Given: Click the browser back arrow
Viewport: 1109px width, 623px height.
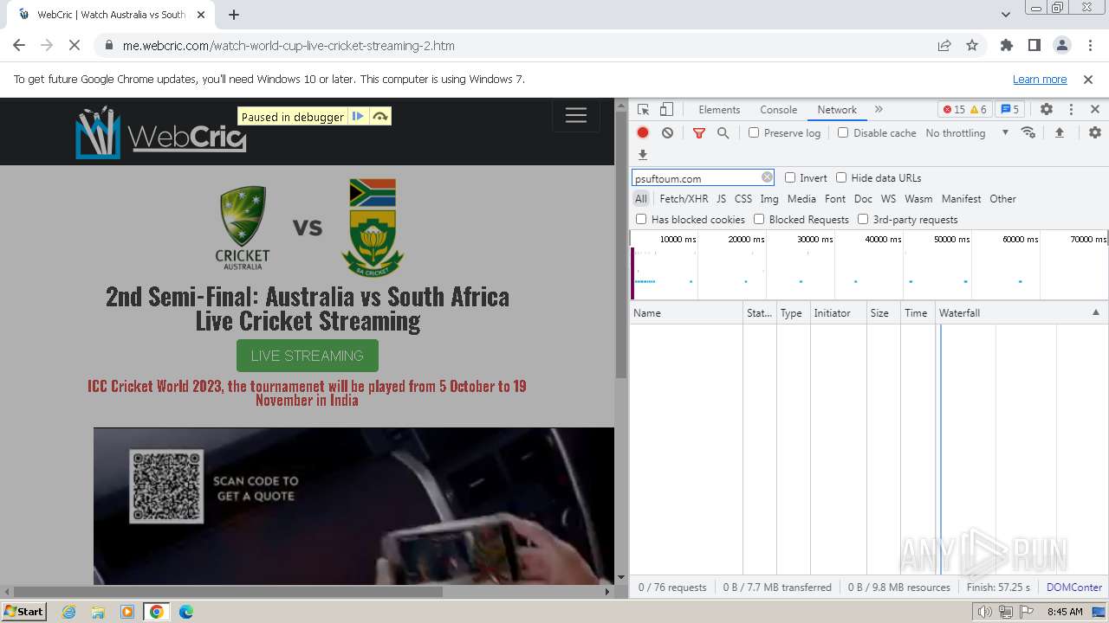Looking at the screenshot, I should pos(19,46).
